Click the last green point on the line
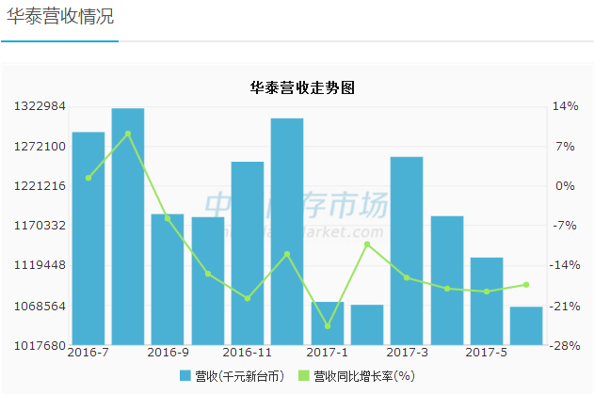The height and width of the screenshot is (394, 594). 526,285
